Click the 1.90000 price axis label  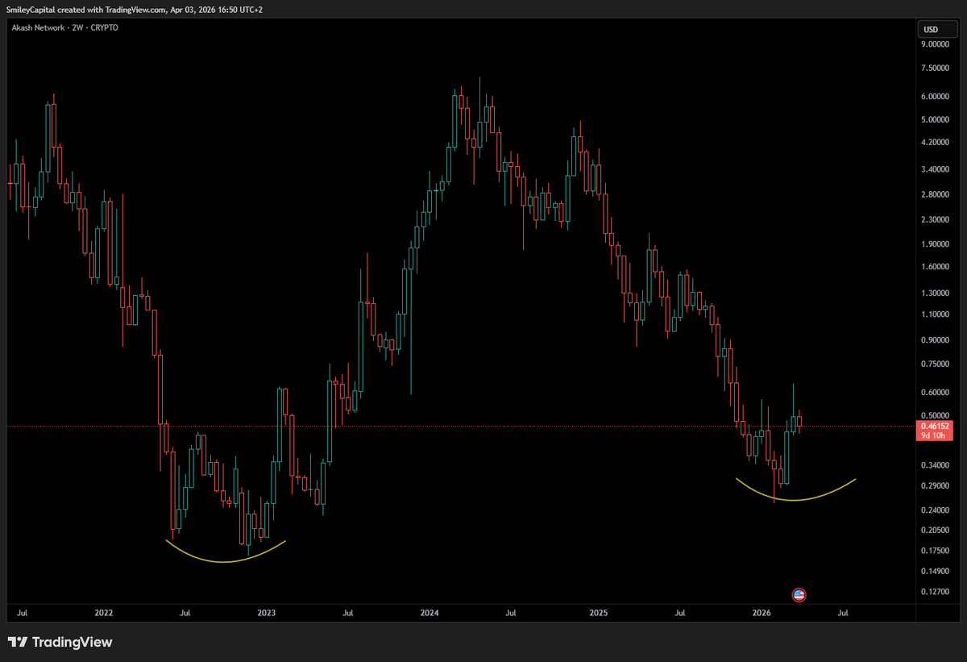coord(935,244)
